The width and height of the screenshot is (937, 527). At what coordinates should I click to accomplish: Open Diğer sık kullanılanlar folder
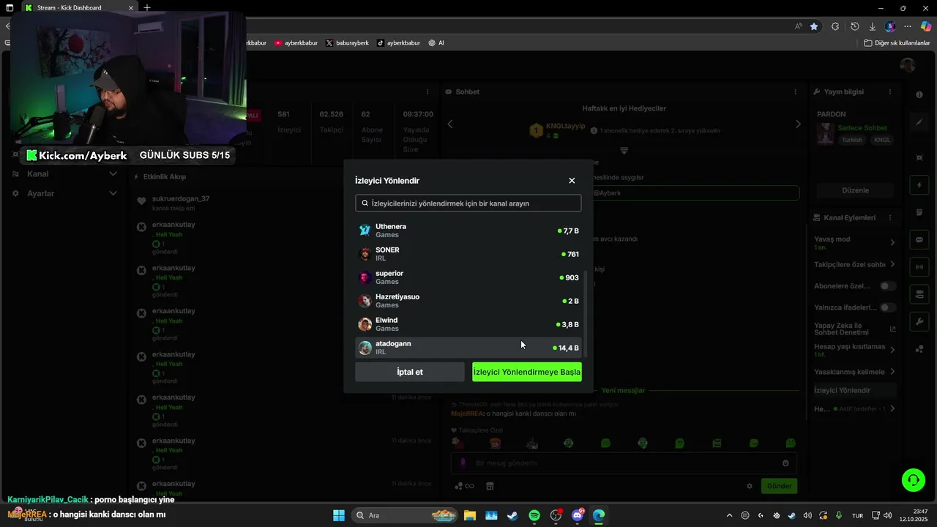coord(897,43)
